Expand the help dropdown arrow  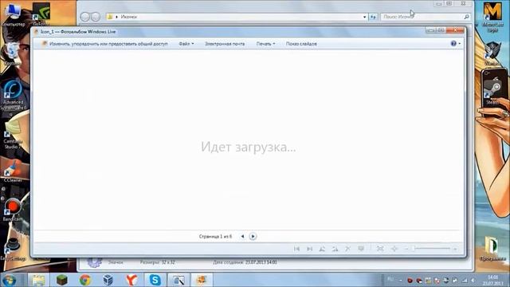click(x=460, y=44)
